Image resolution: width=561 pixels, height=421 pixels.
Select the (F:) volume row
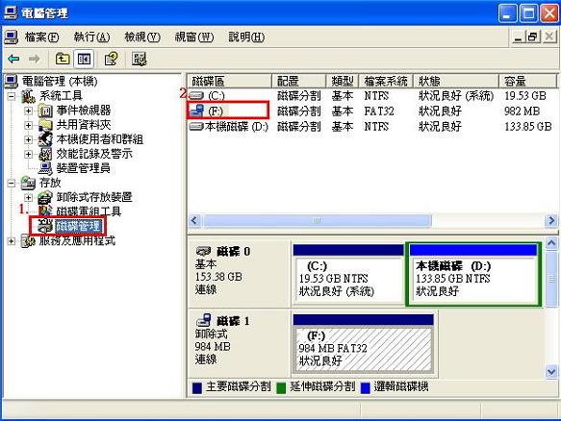pyautogui.click(x=372, y=111)
